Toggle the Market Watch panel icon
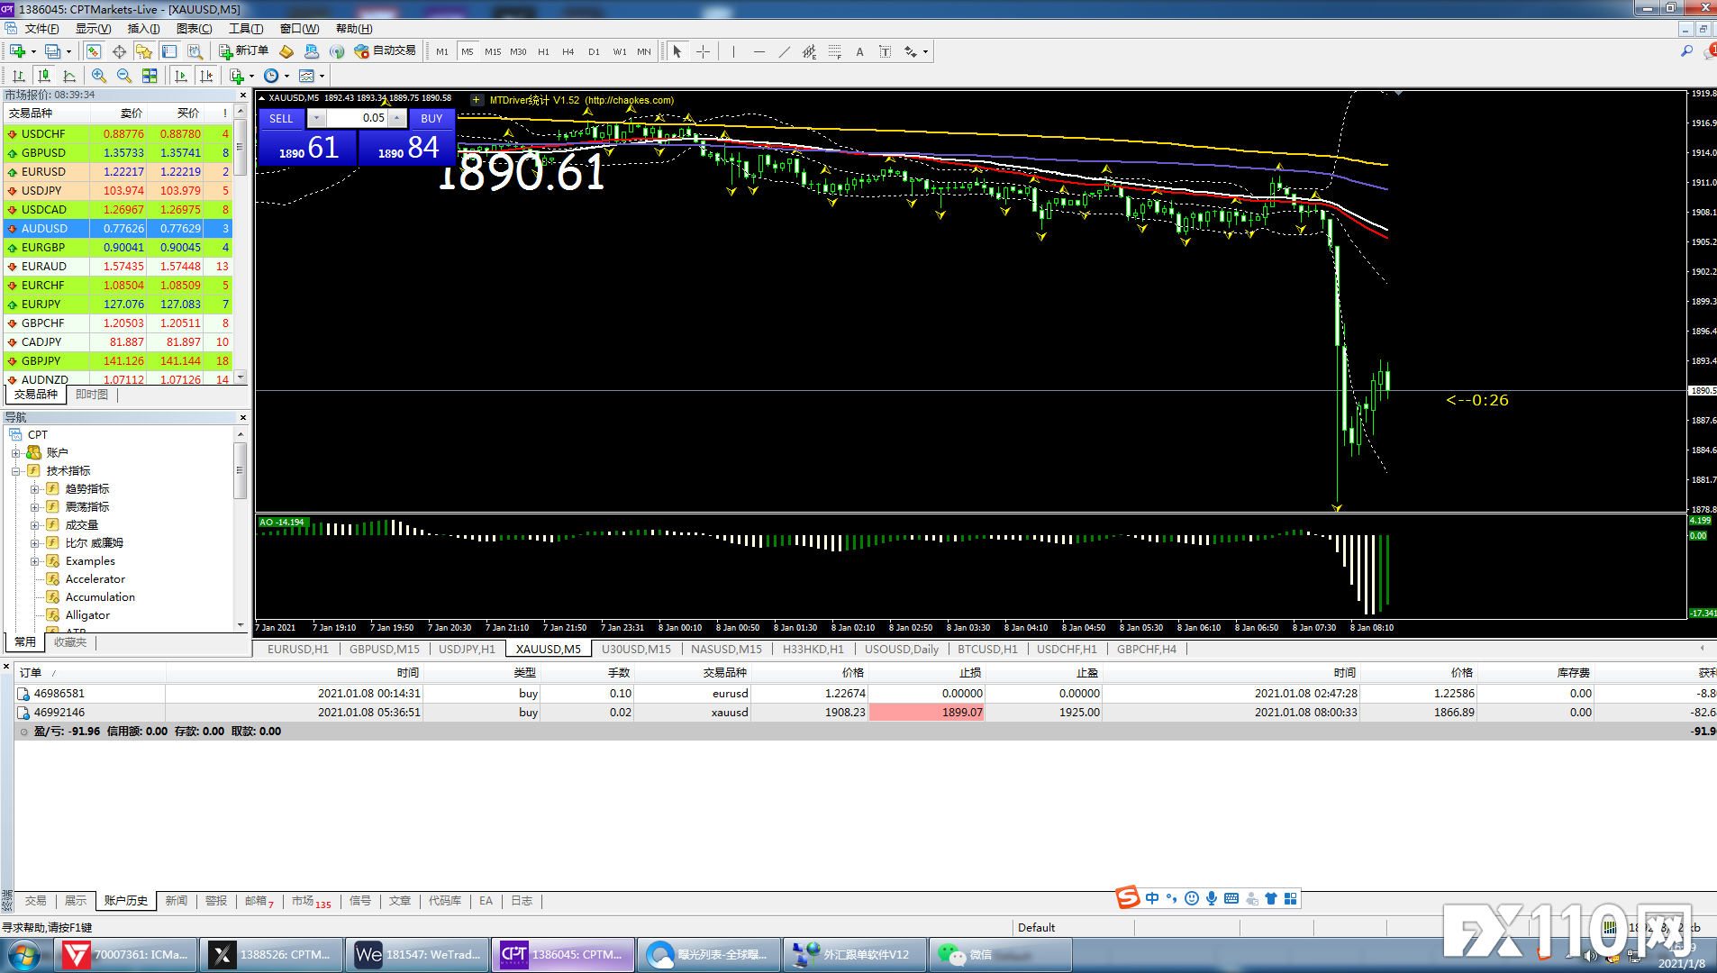 point(94,51)
